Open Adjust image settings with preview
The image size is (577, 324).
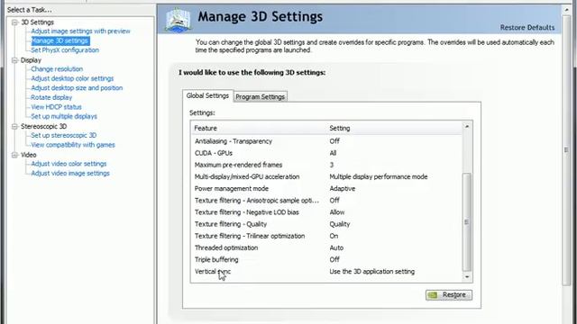pyautogui.click(x=80, y=31)
